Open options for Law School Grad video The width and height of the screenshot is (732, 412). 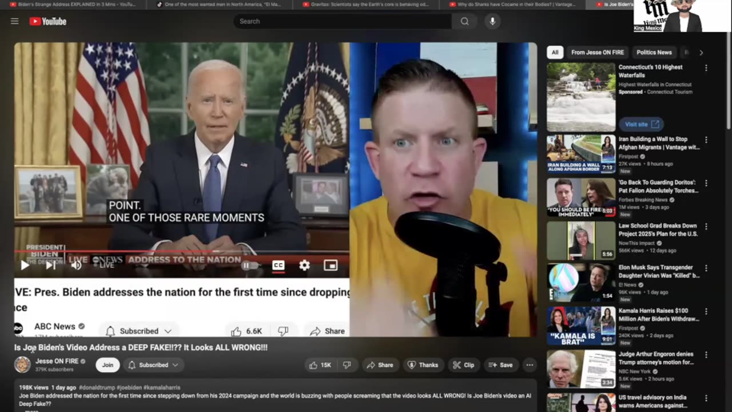pyautogui.click(x=706, y=227)
